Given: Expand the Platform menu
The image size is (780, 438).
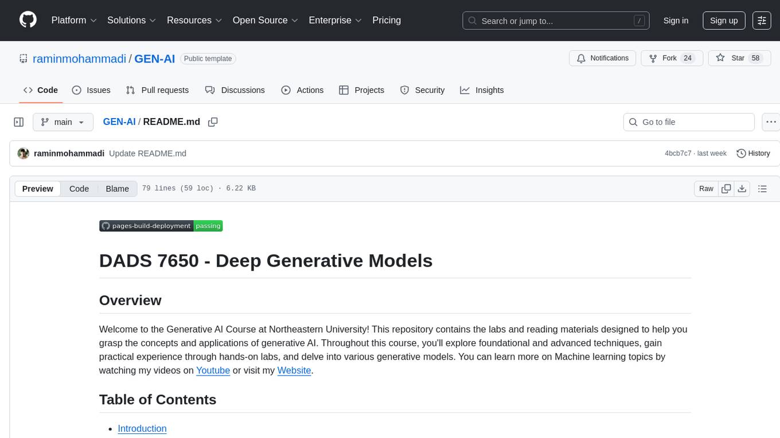Looking at the screenshot, I should pyautogui.click(x=75, y=20).
